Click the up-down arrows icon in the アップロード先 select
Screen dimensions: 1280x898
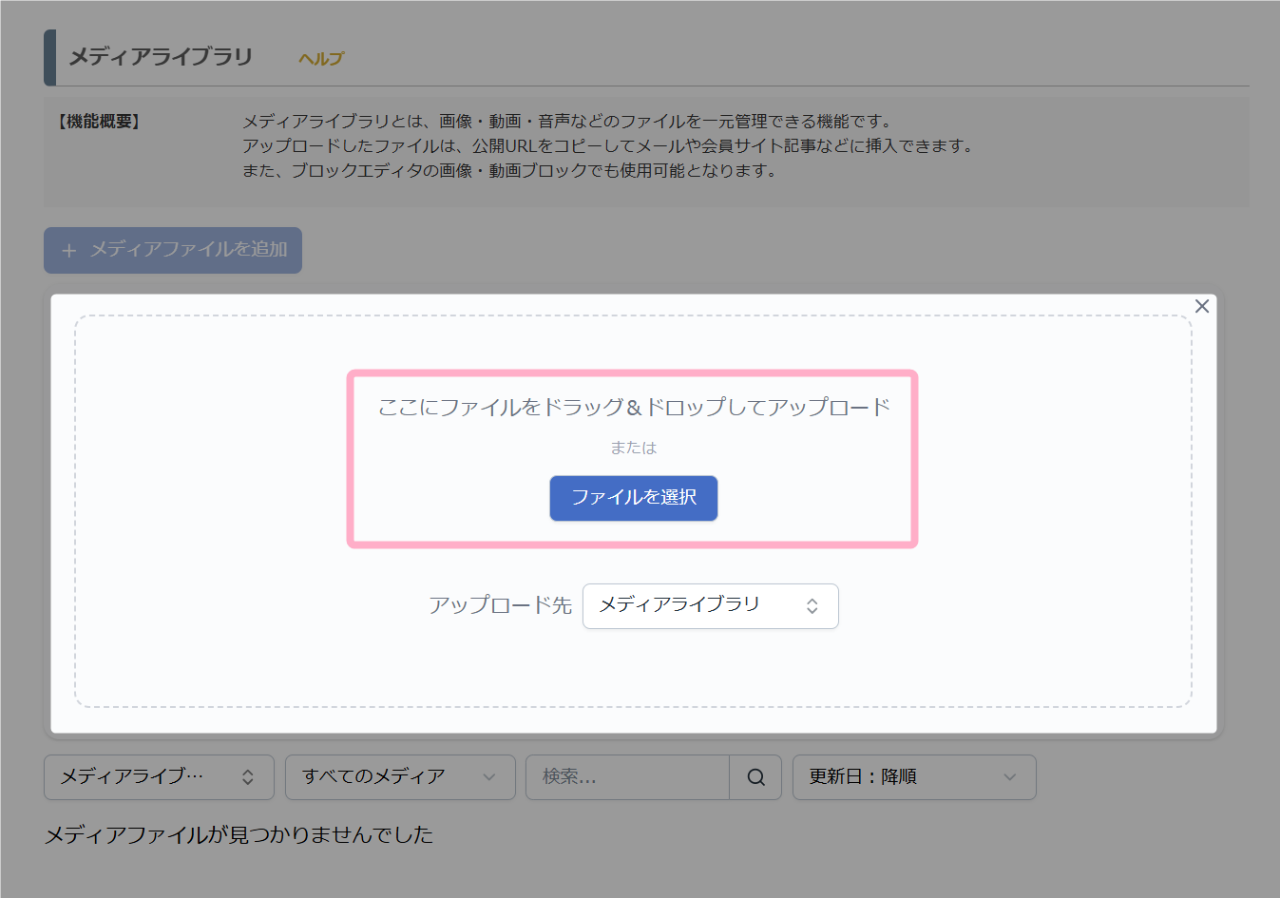click(812, 606)
